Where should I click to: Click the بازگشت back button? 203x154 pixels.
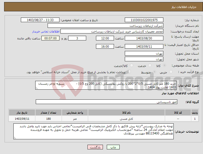95,147
